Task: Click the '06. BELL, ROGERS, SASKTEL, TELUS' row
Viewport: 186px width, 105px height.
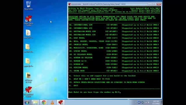Action: [114, 41]
